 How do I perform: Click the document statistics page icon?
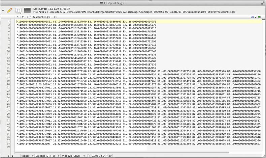pos(89,156)
